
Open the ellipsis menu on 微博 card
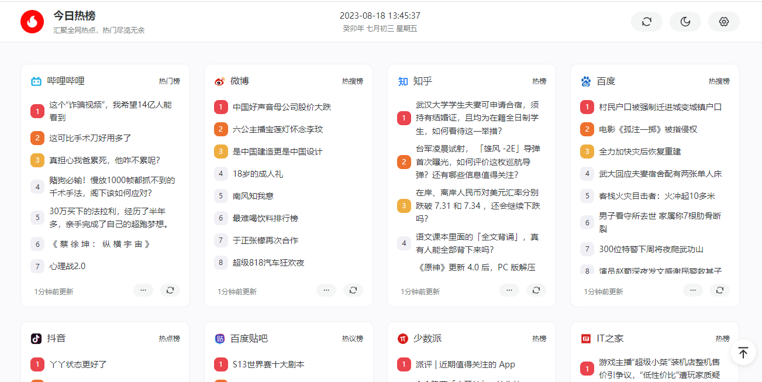pos(326,290)
